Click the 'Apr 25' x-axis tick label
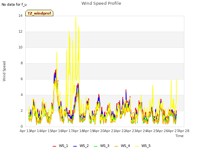This screenshot has width=203, height=152. 152,131
